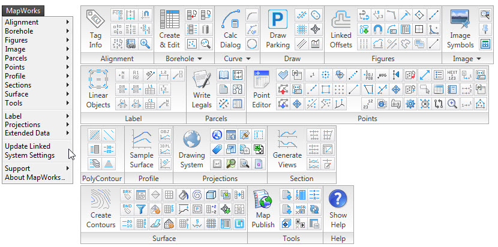Select the magnet icon in the Figures panel

point(377,29)
